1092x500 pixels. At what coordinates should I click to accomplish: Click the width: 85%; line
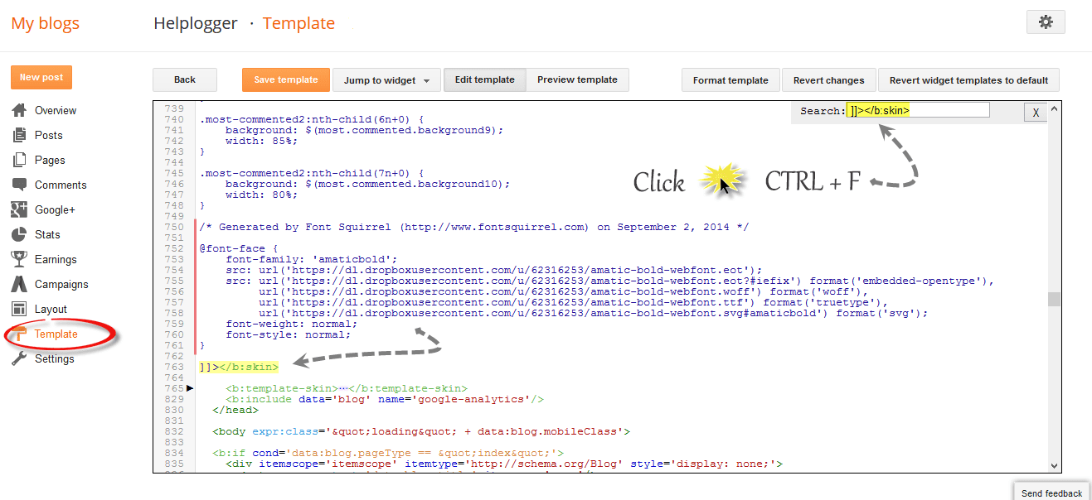pyautogui.click(x=262, y=141)
